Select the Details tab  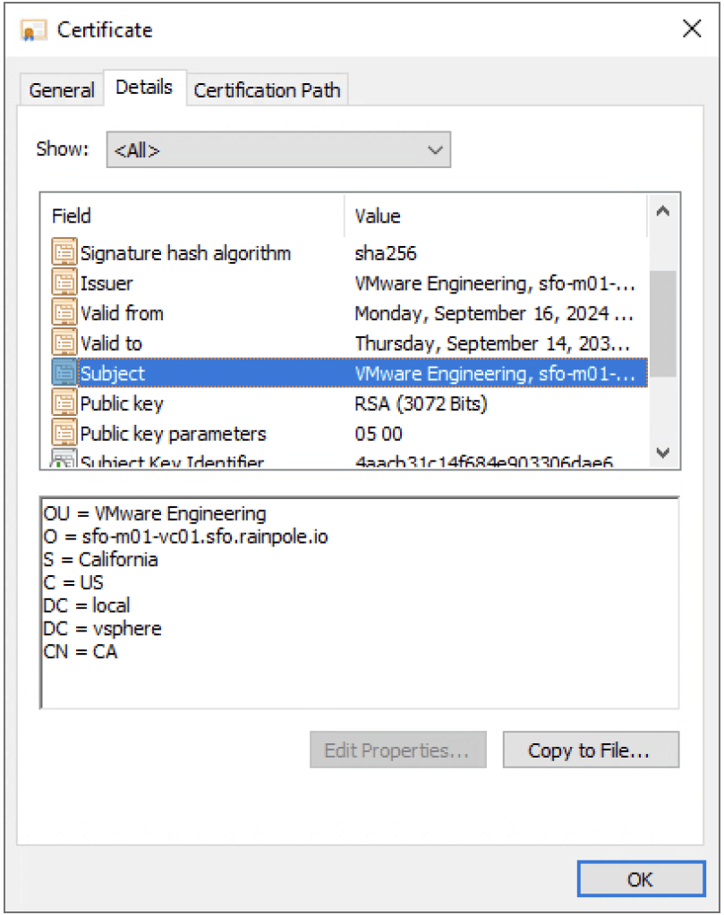pos(144,88)
